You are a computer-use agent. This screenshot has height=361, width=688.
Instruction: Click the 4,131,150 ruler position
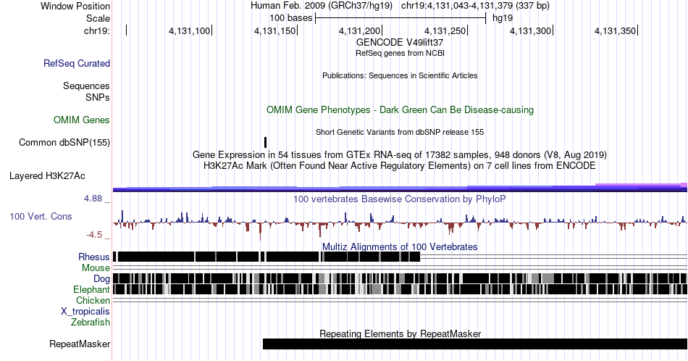(274, 30)
